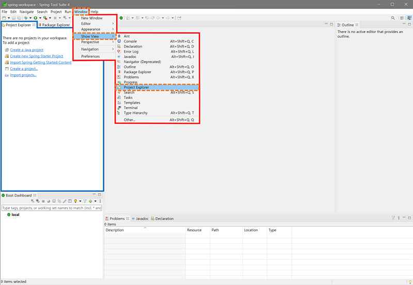The height and width of the screenshot is (285, 413).
Task: Expand the Perspective submenu
Action: [94, 42]
